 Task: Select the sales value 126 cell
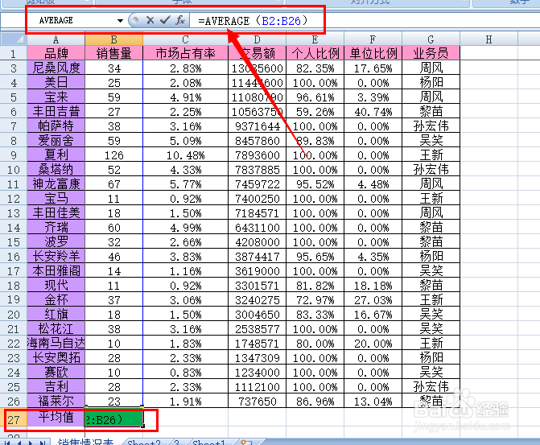pyautogui.click(x=114, y=155)
